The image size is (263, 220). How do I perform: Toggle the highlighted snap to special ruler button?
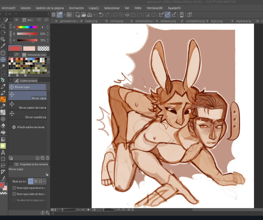click(x=167, y=15)
